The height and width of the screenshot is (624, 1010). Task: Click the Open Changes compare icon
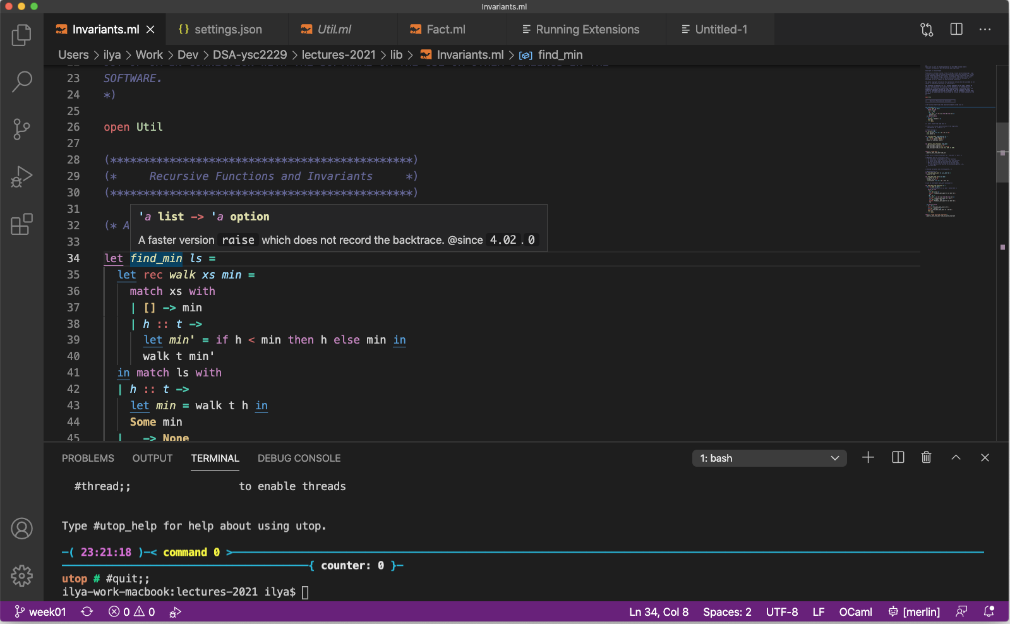pos(927,30)
